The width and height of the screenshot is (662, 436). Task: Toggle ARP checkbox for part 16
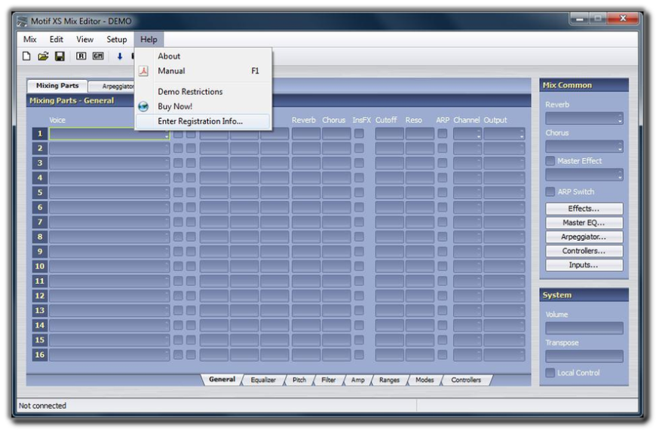coord(442,355)
